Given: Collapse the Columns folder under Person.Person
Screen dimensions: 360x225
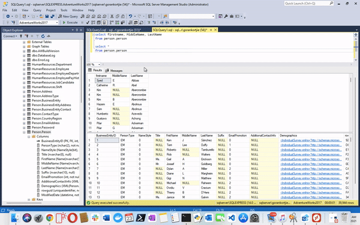Looking at the screenshot, I should [29, 137].
